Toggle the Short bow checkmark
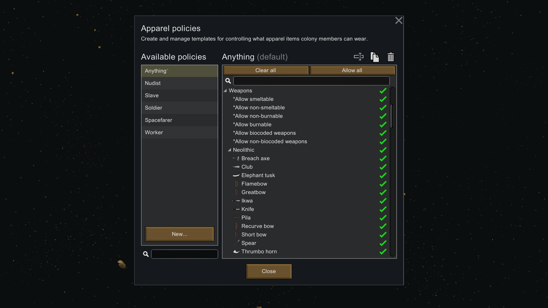 coord(383,235)
